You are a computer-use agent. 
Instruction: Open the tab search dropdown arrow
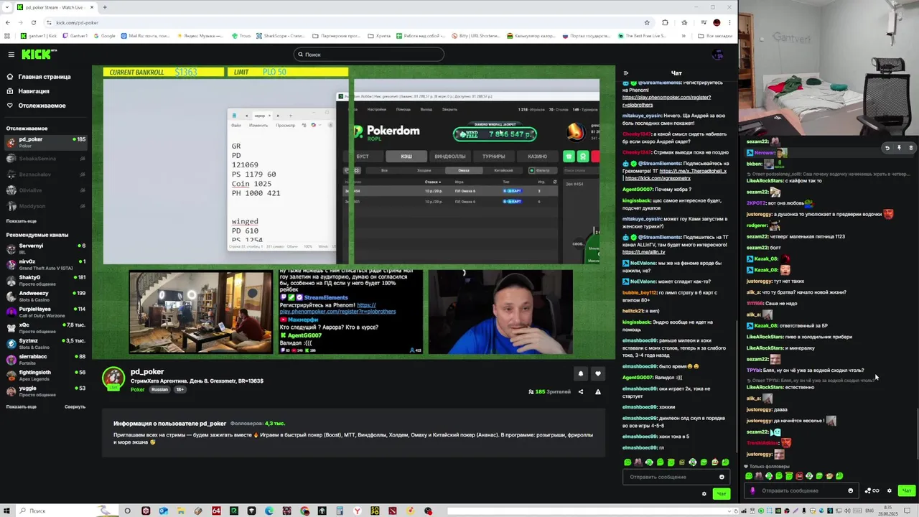[x=8, y=7]
